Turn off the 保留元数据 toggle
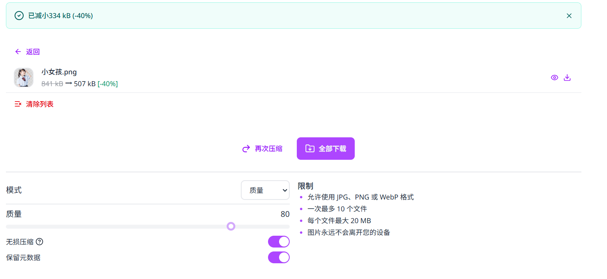Viewport: 607px width, 279px height. (279, 257)
